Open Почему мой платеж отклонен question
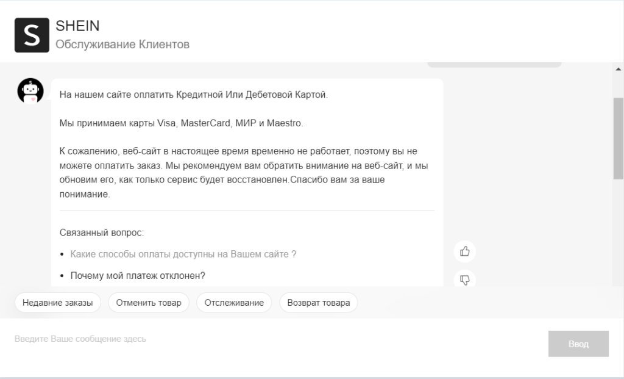This screenshot has width=624, height=379. tap(138, 275)
